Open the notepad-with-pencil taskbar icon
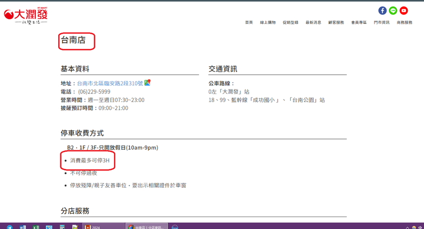Image resolution: width=424 pixels, height=229 pixels. (75, 227)
